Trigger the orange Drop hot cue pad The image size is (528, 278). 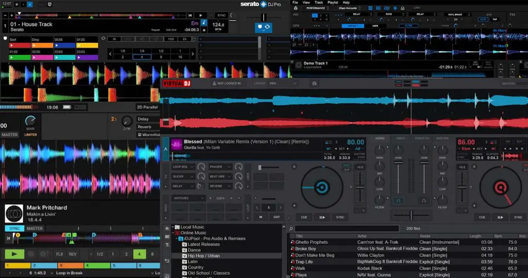pos(42,45)
